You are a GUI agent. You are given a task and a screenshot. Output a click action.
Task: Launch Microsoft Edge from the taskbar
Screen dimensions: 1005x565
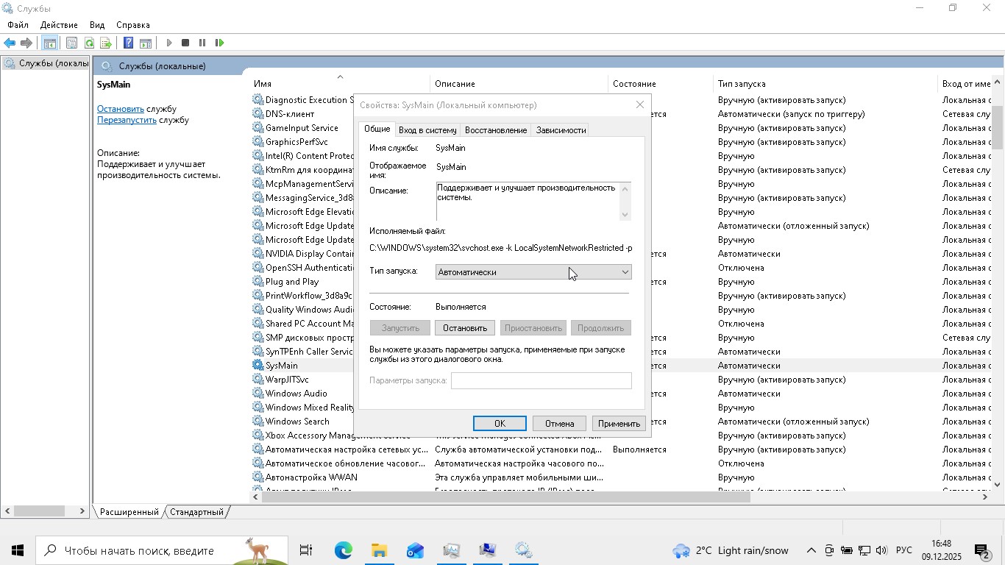pyautogui.click(x=343, y=550)
